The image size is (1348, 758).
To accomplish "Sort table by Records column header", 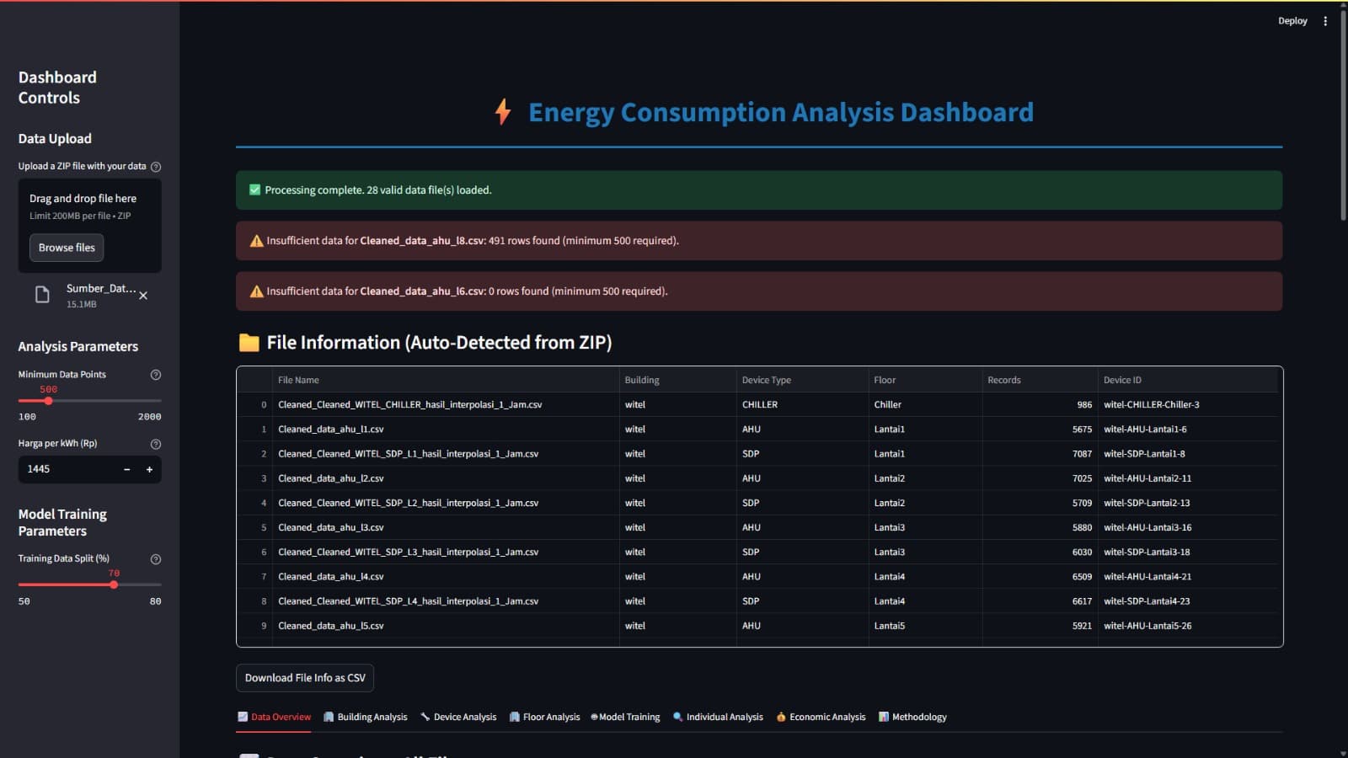I will click(1040, 380).
